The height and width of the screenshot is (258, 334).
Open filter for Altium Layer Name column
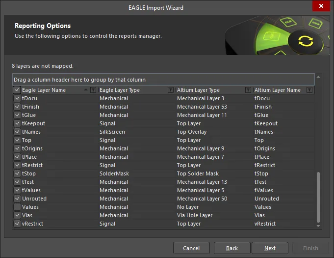pyautogui.click(x=309, y=90)
